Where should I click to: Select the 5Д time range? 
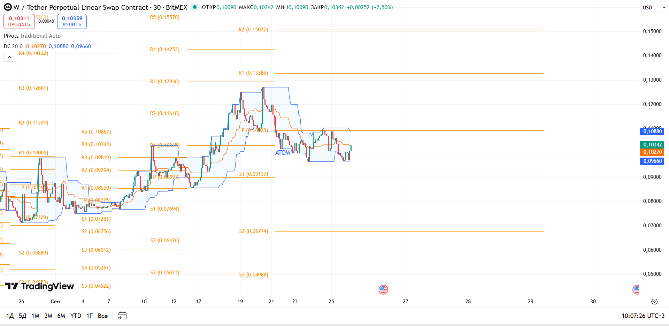point(23,316)
